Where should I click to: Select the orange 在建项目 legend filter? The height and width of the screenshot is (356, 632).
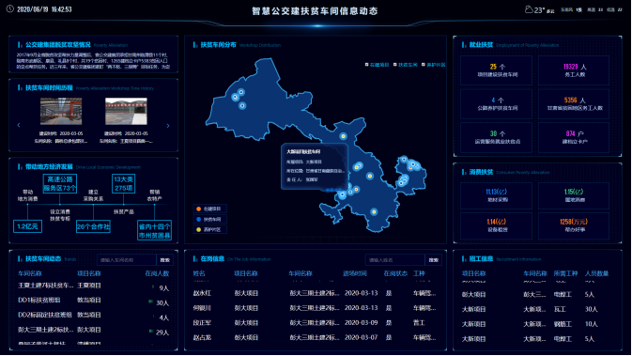pos(209,209)
